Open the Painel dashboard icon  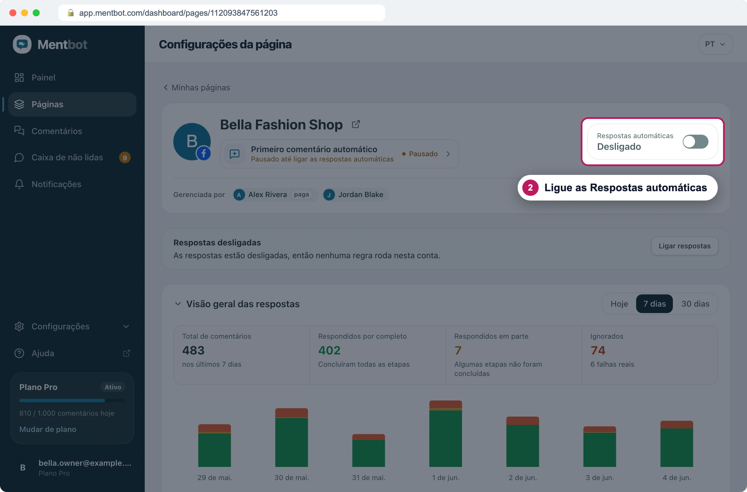pyautogui.click(x=19, y=78)
